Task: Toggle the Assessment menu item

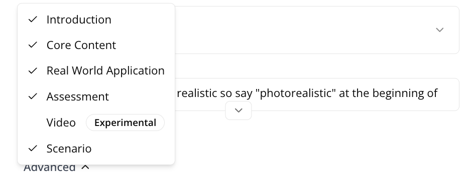Action: coord(96,96)
